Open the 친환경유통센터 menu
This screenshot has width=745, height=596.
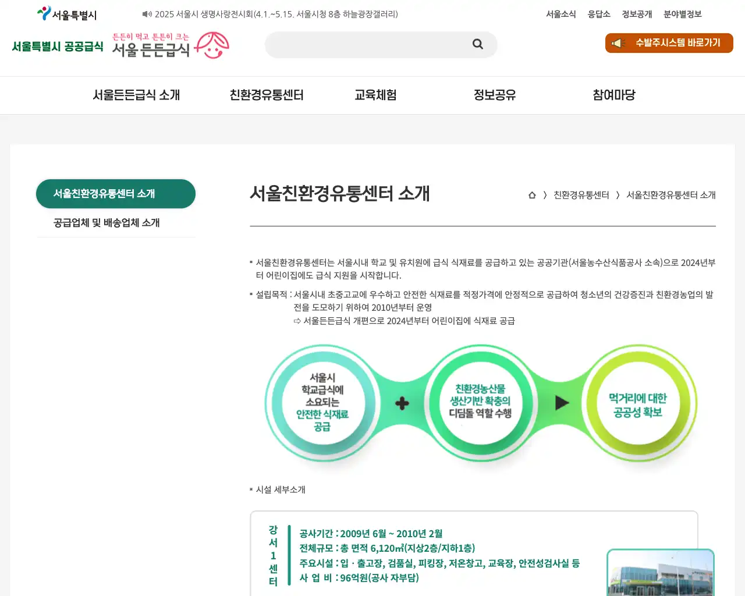[266, 95]
